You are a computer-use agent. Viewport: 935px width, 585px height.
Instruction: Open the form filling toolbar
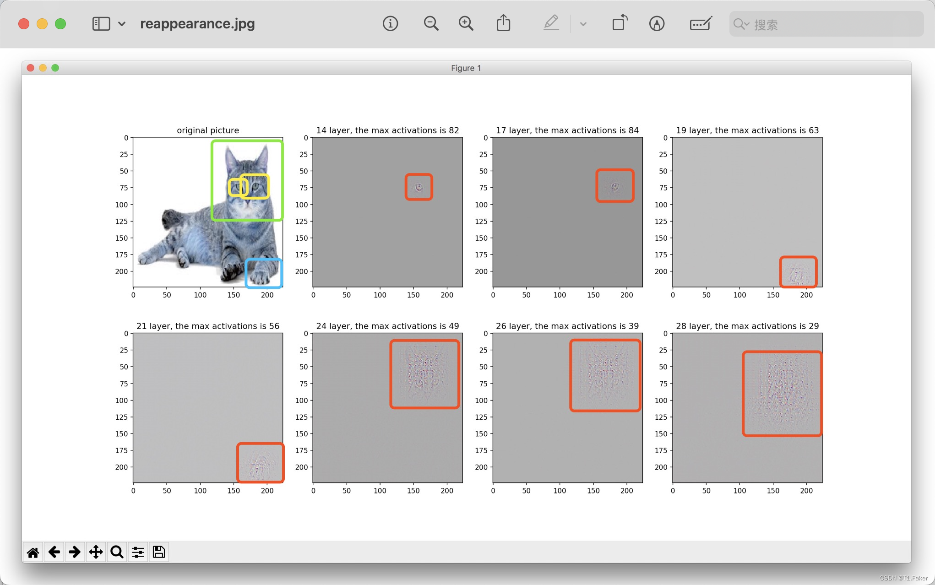coord(701,24)
